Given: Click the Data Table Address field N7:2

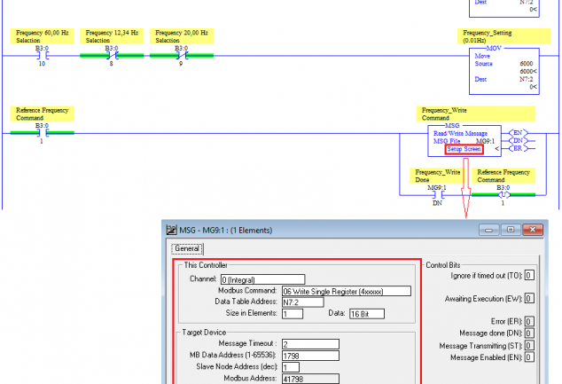Looking at the screenshot, I should point(303,302).
